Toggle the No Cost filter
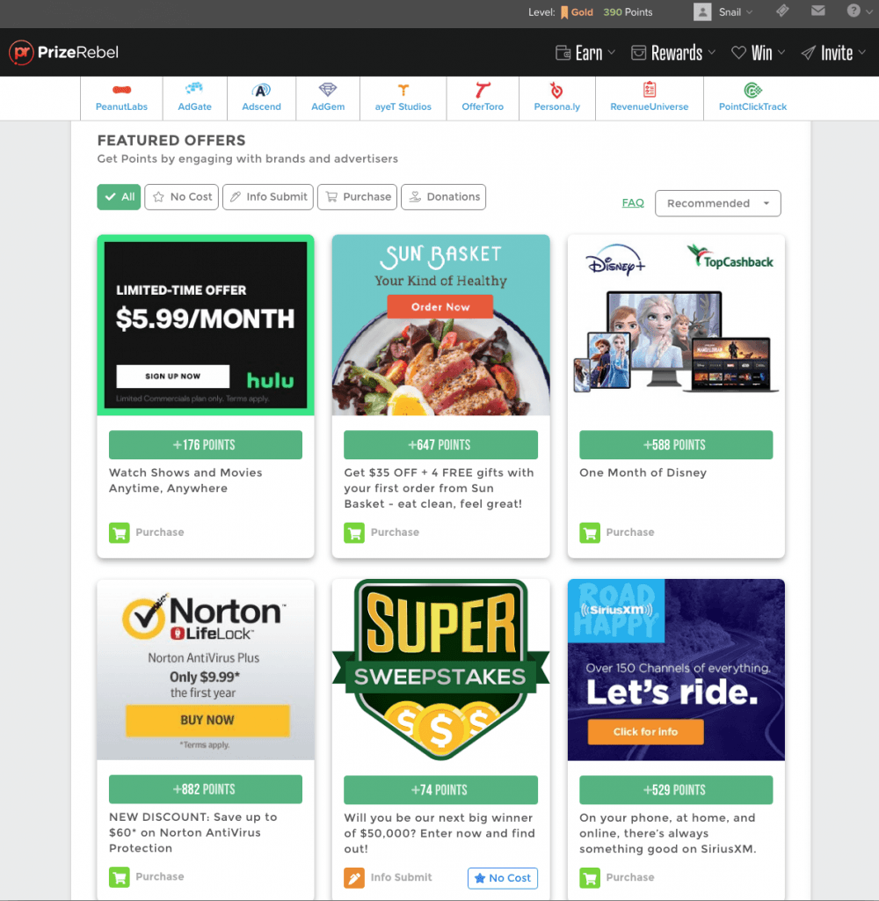Screen dimensions: 879x901 [x=181, y=197]
